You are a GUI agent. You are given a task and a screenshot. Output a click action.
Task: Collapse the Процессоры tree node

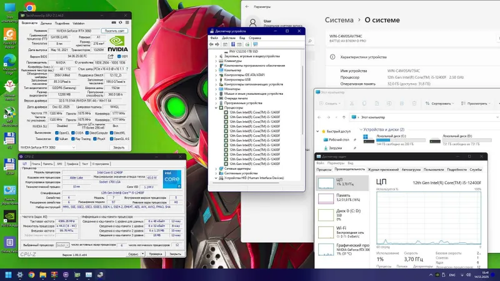(216, 107)
